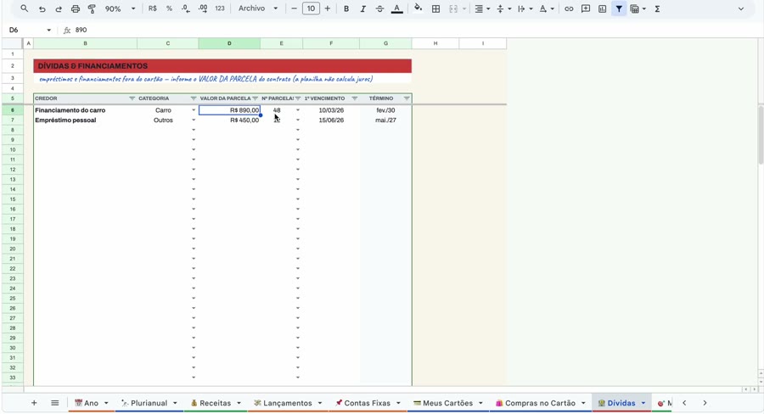Screen dimensions: 764x414
Task: Click the vertical scrollbar
Action: point(760,134)
